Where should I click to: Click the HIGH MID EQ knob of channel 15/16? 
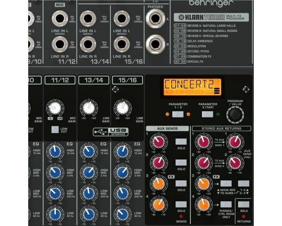point(123,172)
